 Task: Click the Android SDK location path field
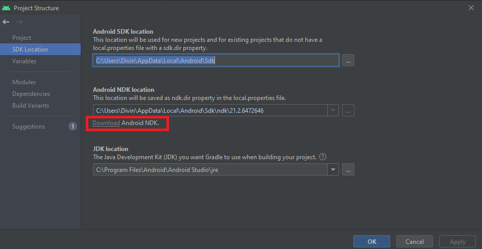pos(216,61)
